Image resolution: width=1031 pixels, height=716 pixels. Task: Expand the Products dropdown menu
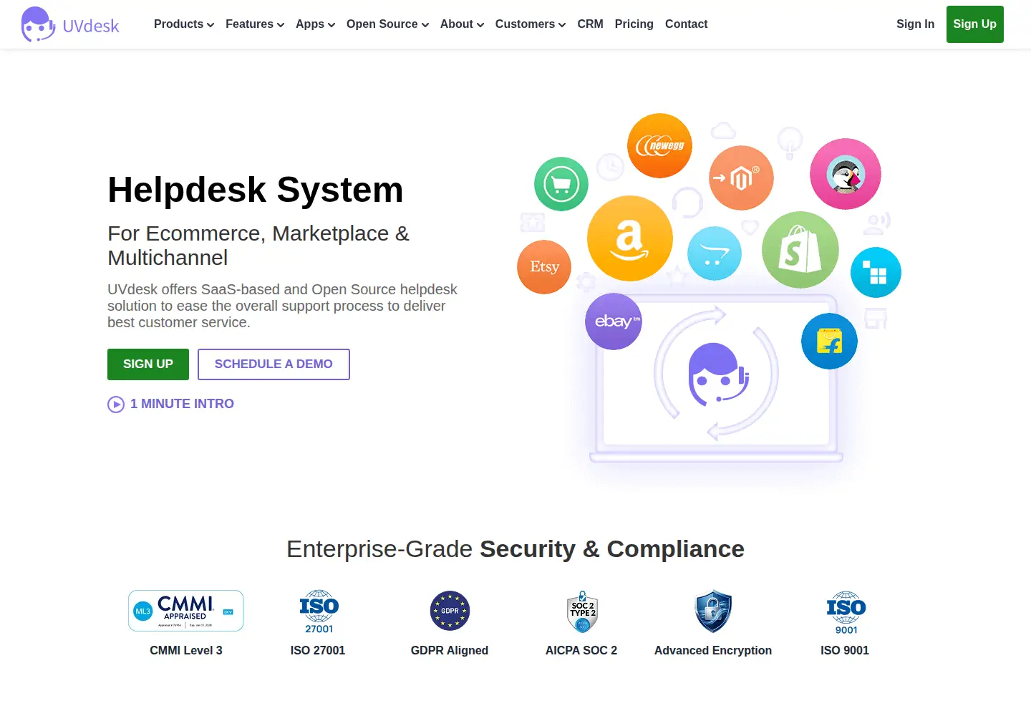pyautogui.click(x=184, y=24)
